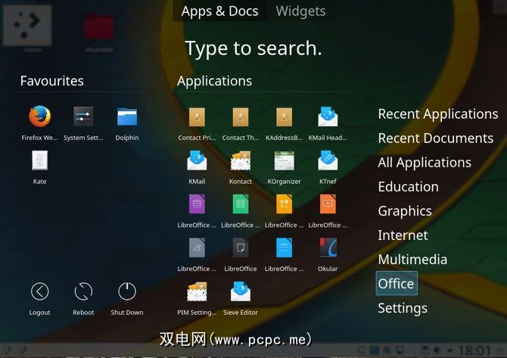The width and height of the screenshot is (507, 358).
Task: Open System Settings icon
Action: [x=83, y=117]
